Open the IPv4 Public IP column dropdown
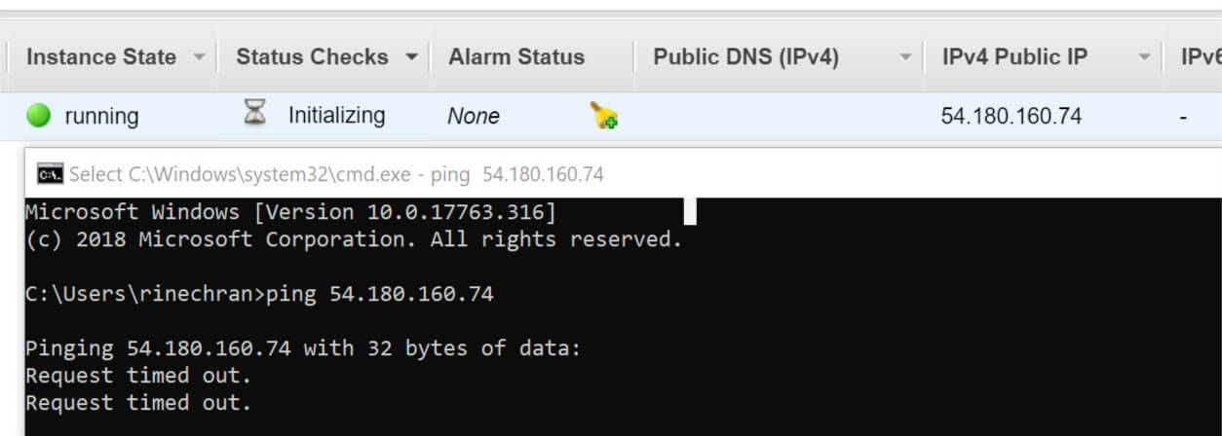Screen dimensions: 1222x436 (1144, 57)
